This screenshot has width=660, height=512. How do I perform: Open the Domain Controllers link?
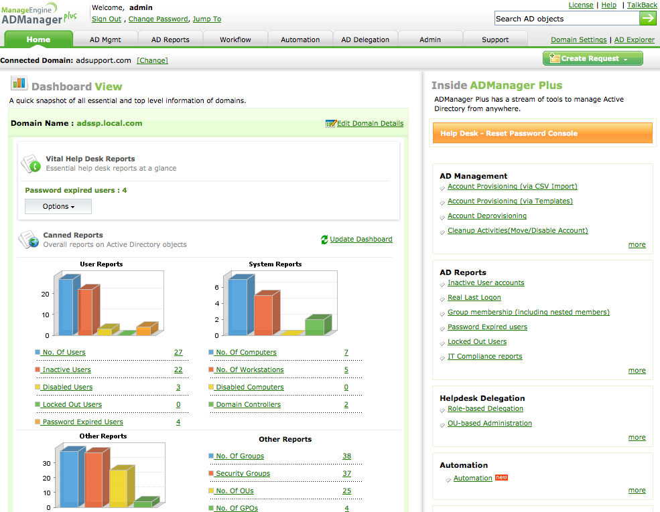tap(247, 404)
